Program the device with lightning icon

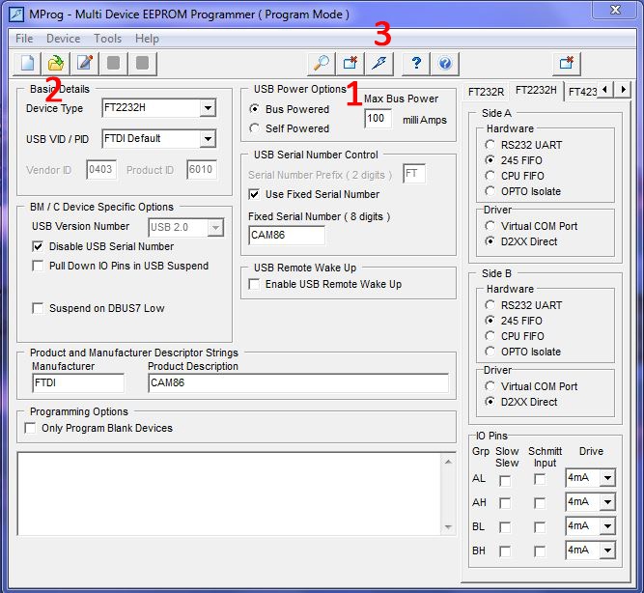click(x=379, y=64)
